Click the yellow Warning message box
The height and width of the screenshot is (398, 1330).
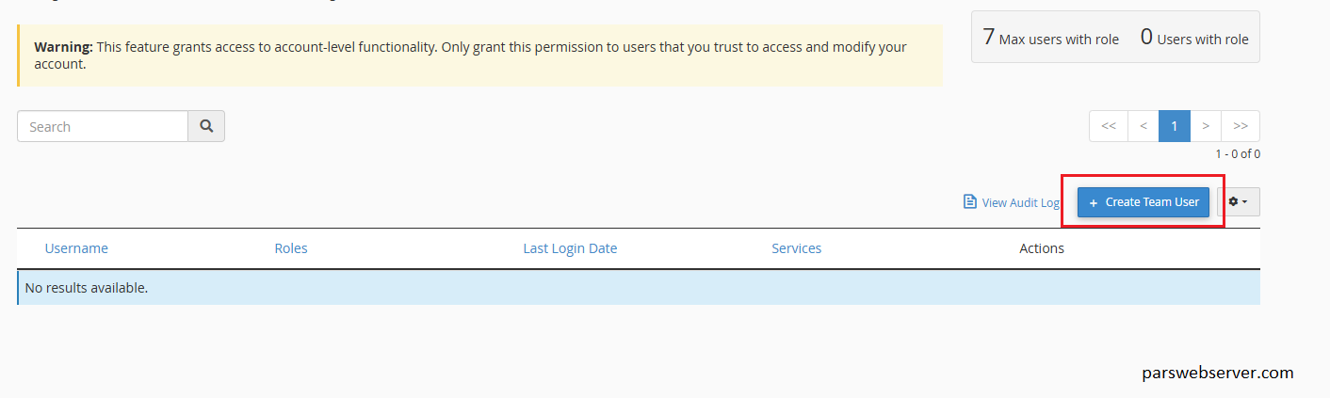click(x=479, y=56)
